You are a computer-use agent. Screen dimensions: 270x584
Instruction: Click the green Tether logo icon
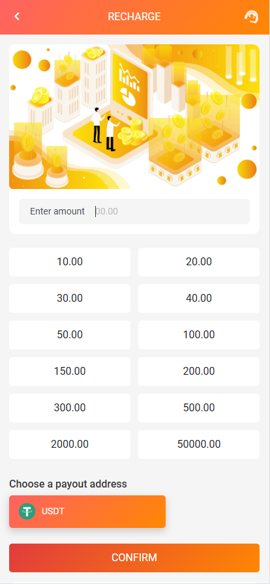(x=27, y=512)
